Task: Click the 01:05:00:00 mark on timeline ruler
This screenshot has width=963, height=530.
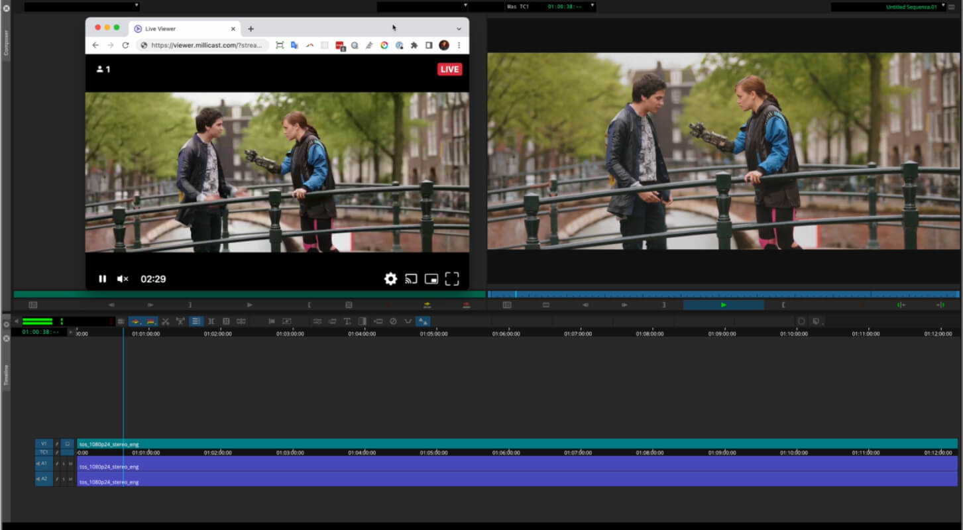Action: pos(433,334)
